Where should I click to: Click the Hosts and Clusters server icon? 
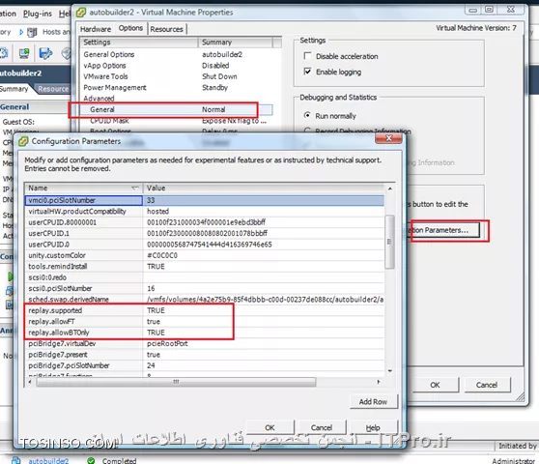(x=32, y=32)
